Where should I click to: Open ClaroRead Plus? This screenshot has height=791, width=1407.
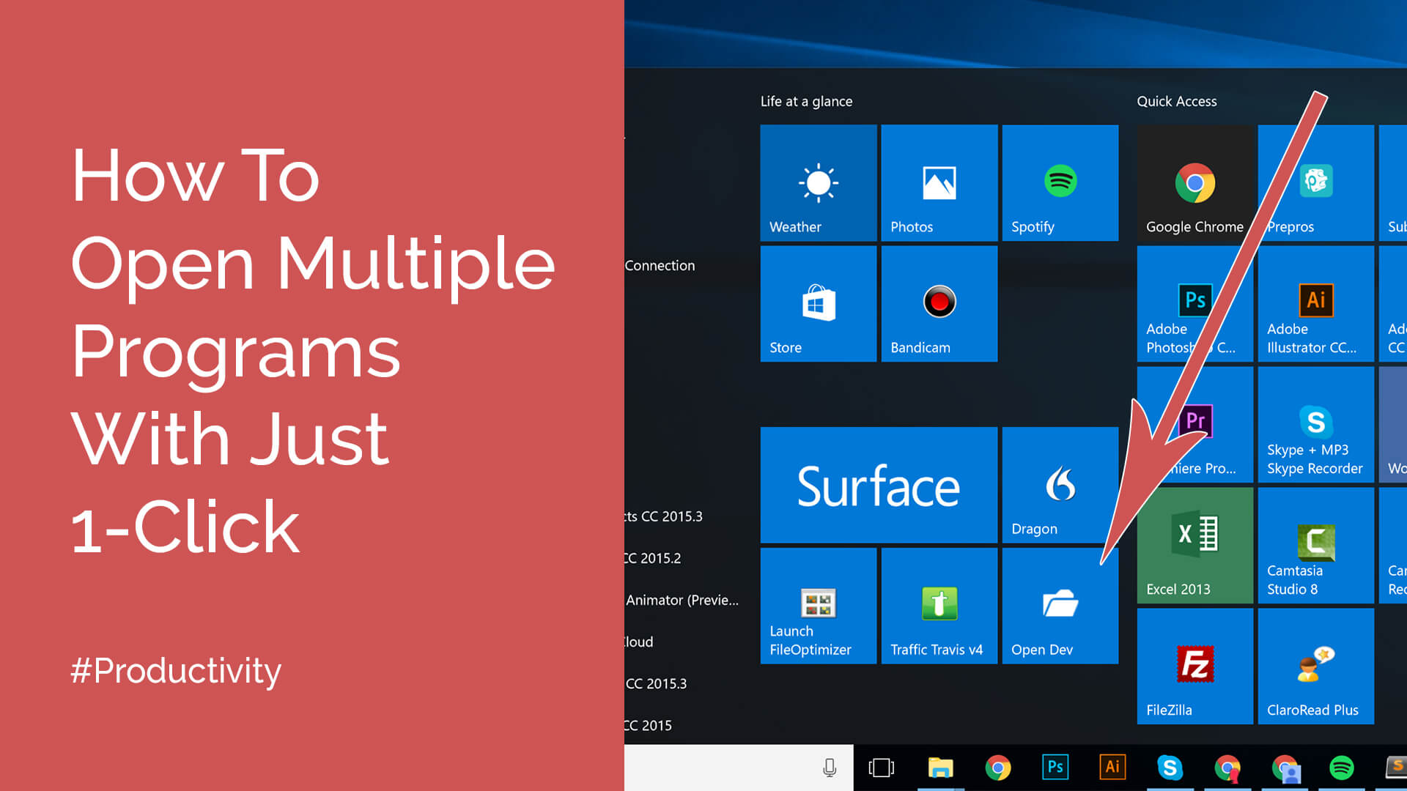pos(1315,665)
